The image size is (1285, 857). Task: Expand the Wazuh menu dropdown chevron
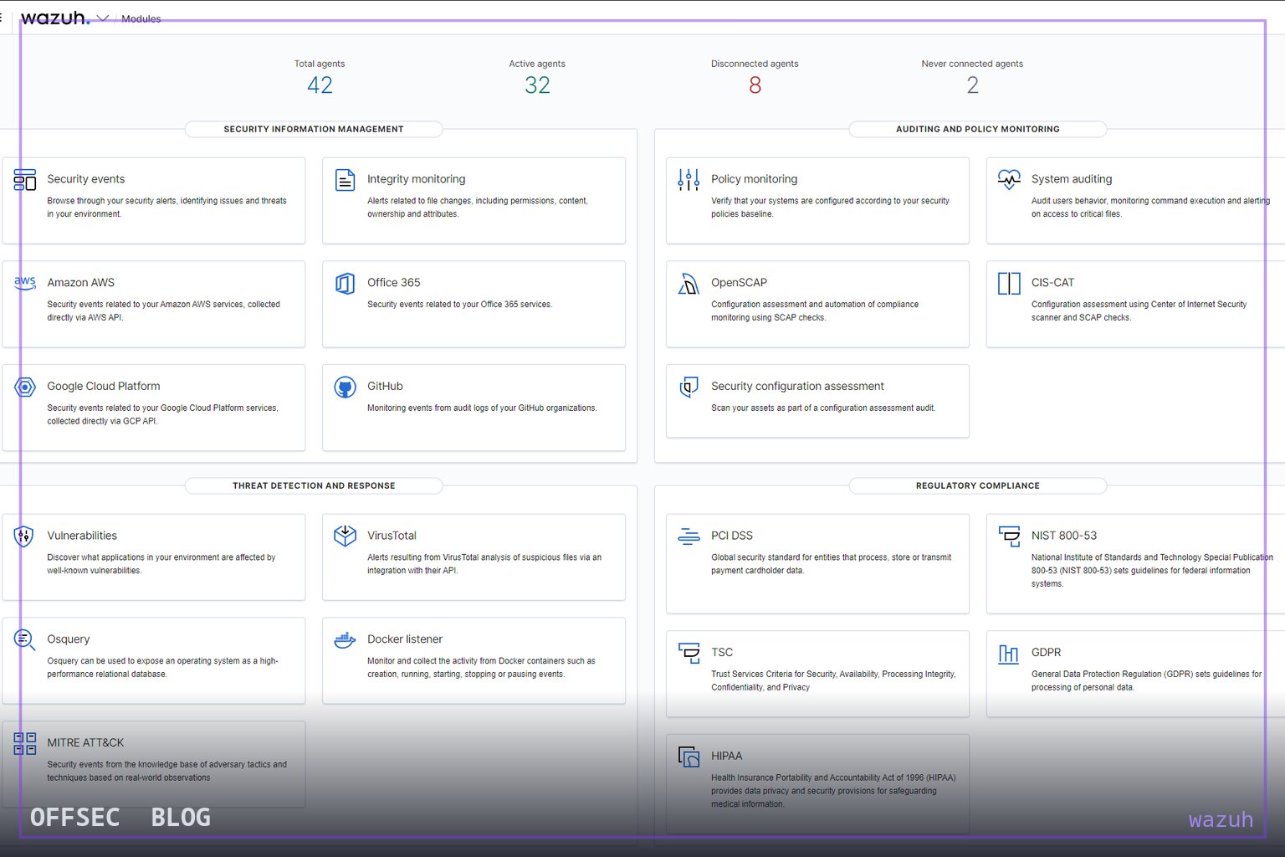coord(103,18)
